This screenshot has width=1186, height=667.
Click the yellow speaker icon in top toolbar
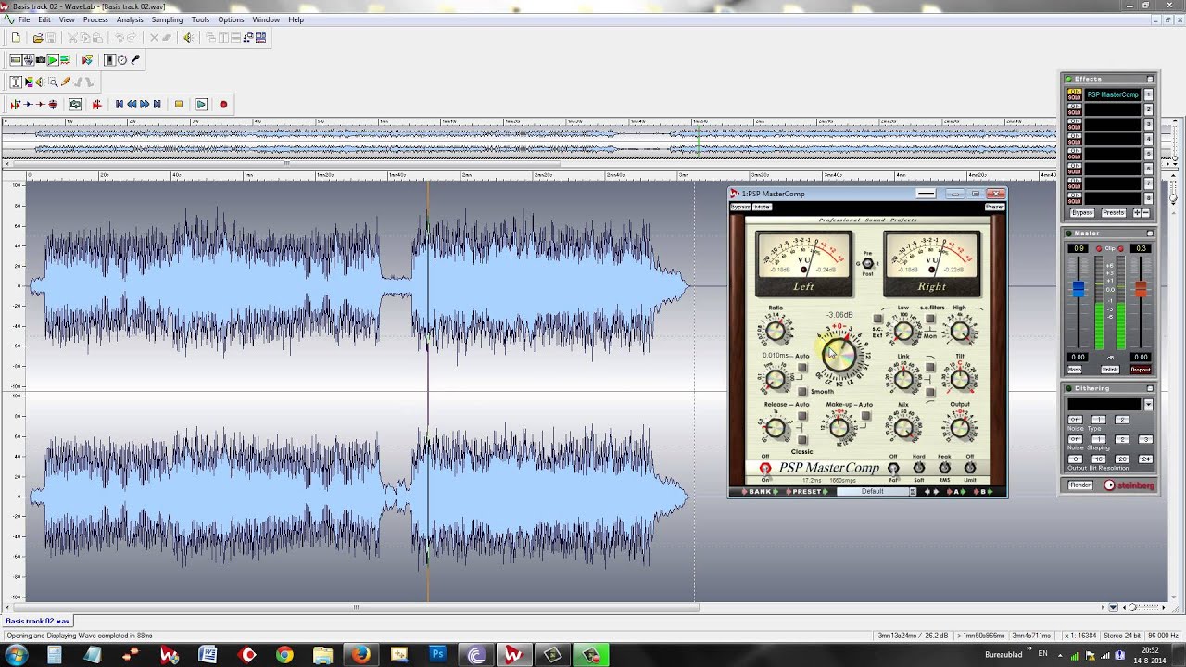pyautogui.click(x=189, y=38)
